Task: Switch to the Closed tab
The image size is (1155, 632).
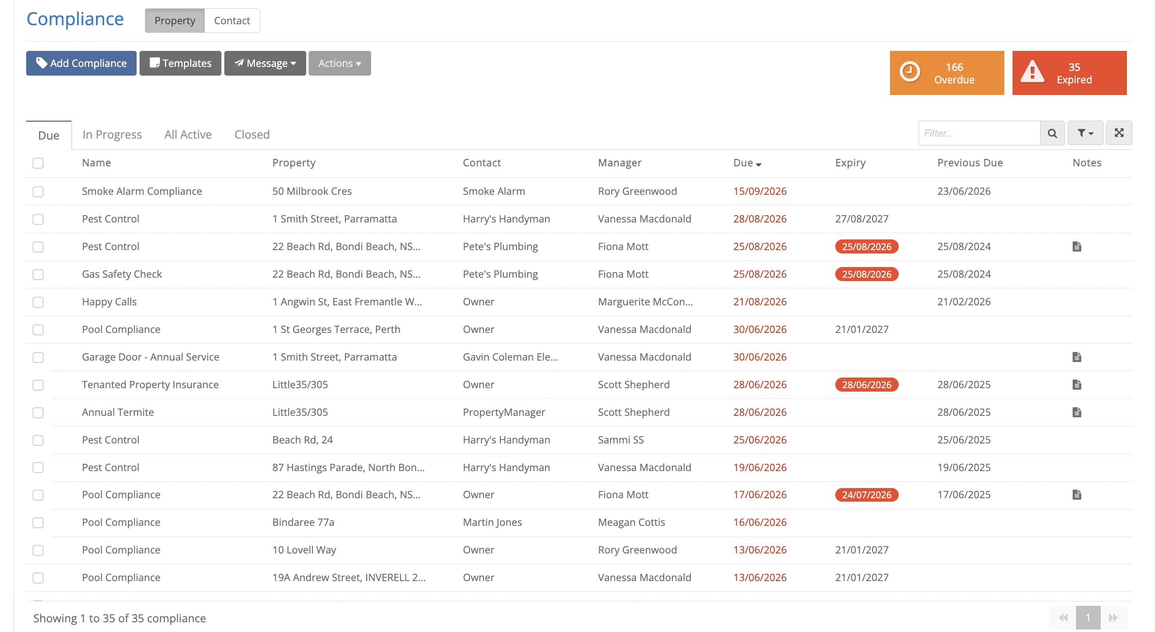Action: 252,135
